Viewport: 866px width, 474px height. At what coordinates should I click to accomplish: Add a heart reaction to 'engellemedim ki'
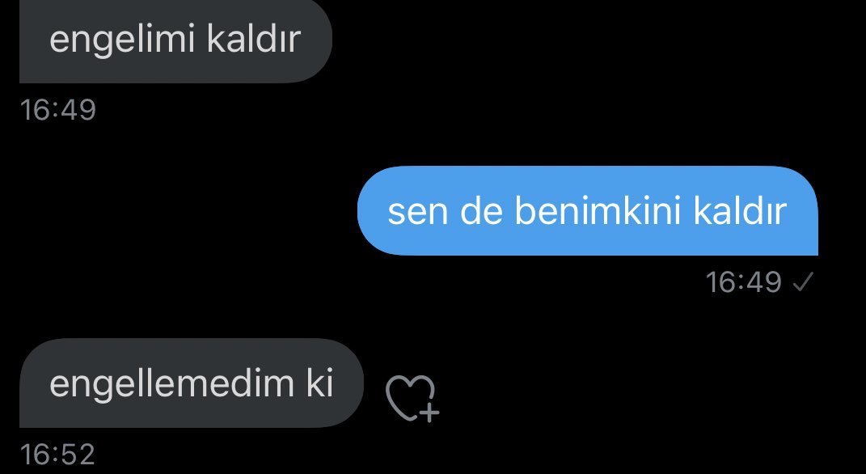tap(412, 398)
